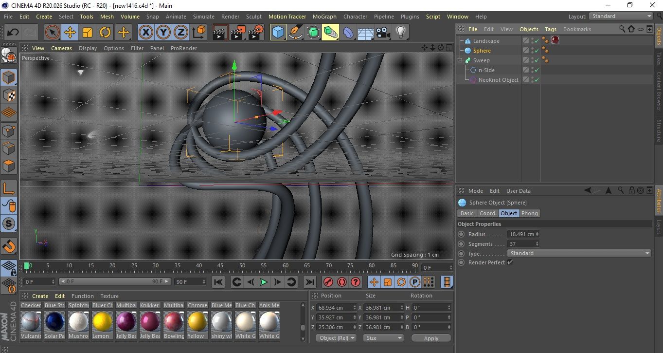Click the Apply button
Screen dimensions: 663x353
431,338
